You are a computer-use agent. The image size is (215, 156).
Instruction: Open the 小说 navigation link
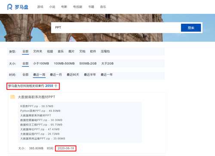pyautogui.click(x=52, y=7)
